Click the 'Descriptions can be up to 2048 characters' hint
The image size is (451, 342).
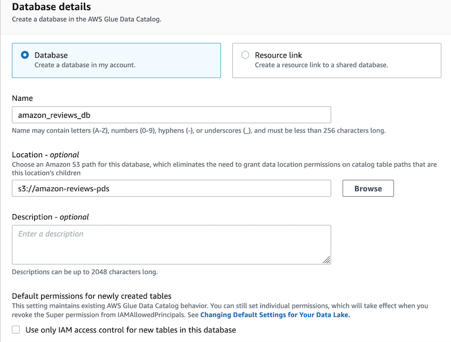pyautogui.click(x=85, y=272)
